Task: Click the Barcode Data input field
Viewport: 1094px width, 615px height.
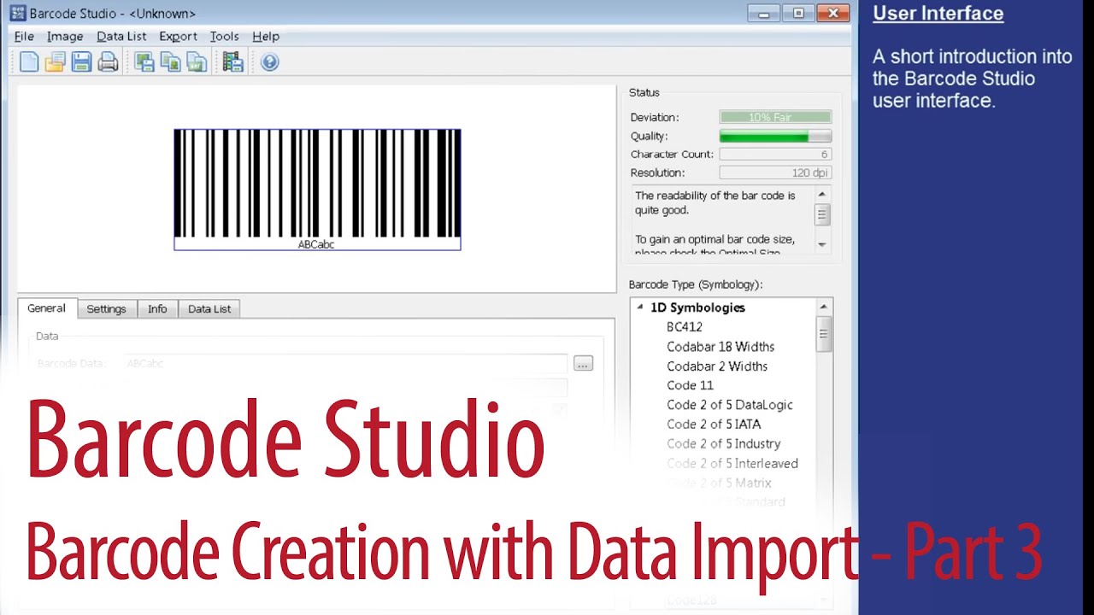Action: (x=346, y=364)
